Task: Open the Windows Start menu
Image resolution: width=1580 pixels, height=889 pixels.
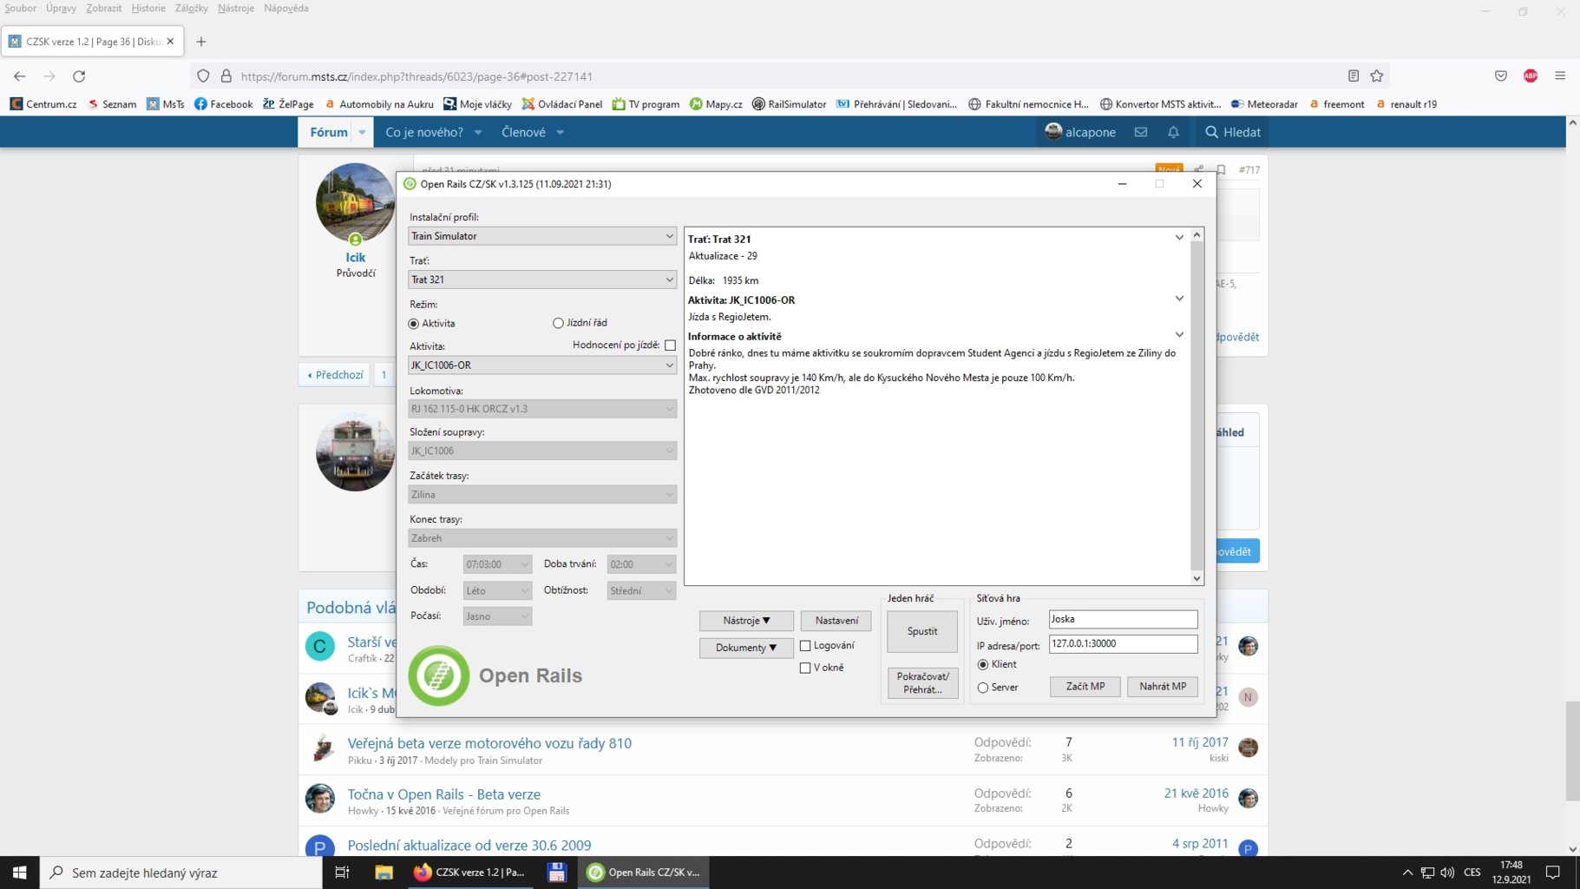Action: click(x=19, y=873)
